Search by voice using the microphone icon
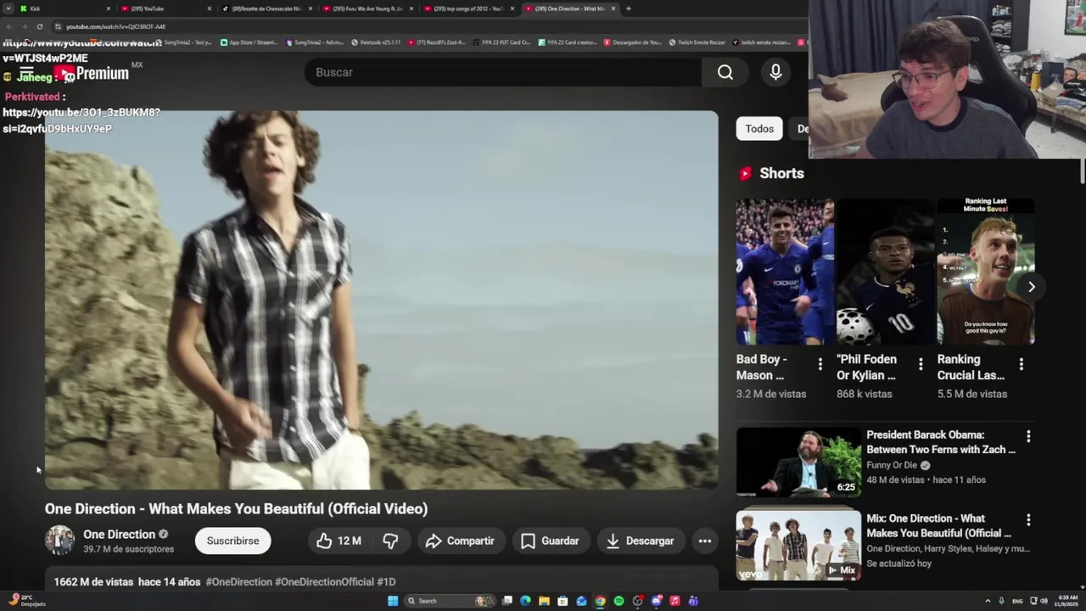This screenshot has height=611, width=1086. [x=775, y=73]
